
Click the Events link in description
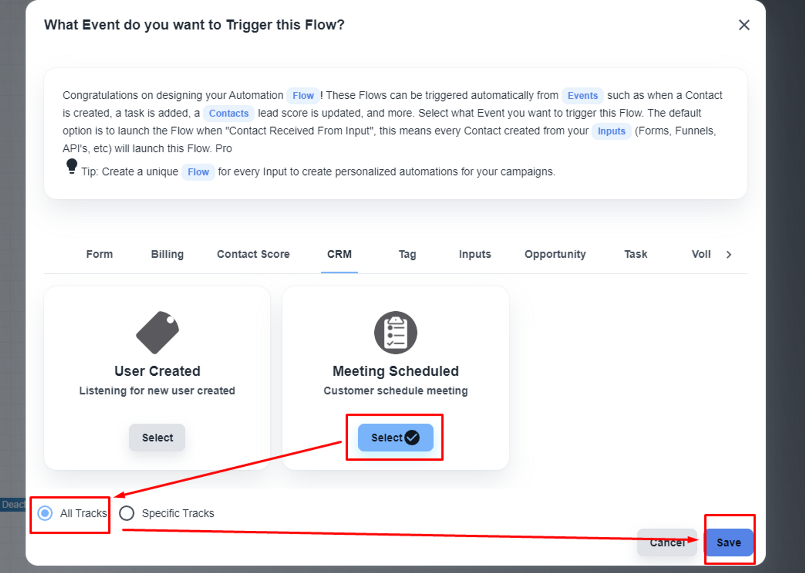point(582,95)
